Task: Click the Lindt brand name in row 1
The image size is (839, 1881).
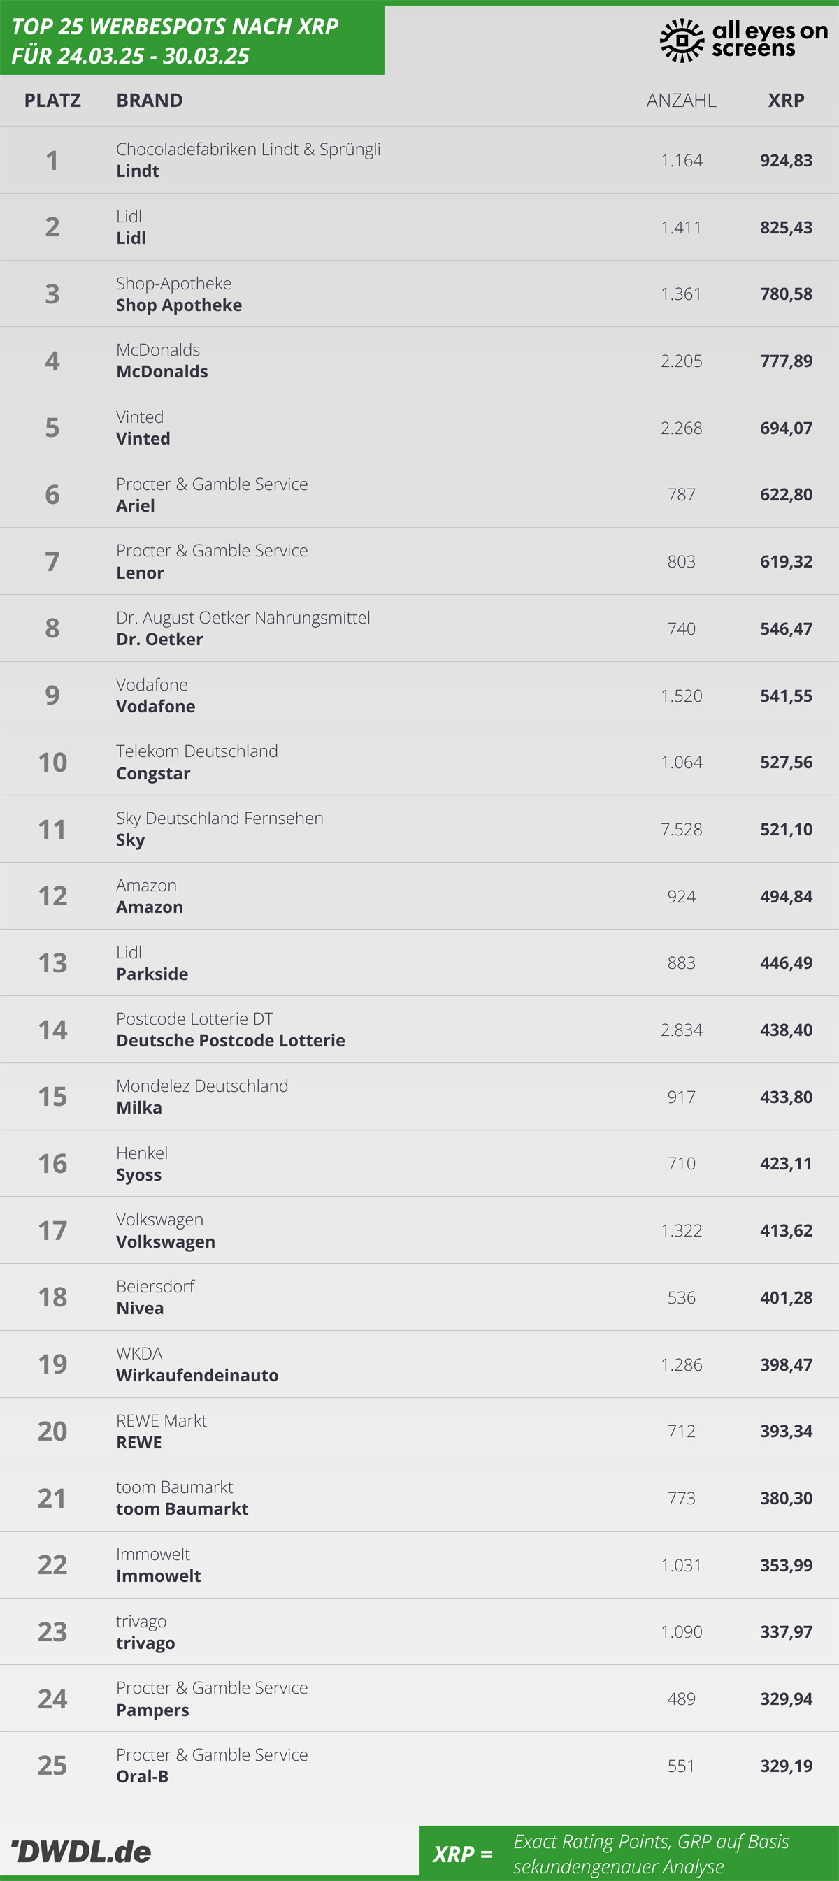Action: [137, 171]
